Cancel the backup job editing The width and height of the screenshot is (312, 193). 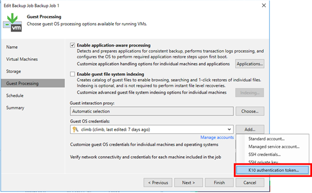(250, 182)
